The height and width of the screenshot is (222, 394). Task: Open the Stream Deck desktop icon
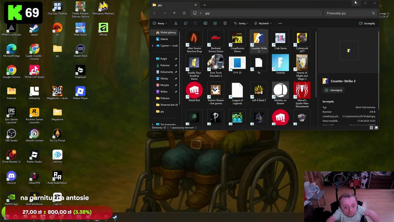pos(80,51)
